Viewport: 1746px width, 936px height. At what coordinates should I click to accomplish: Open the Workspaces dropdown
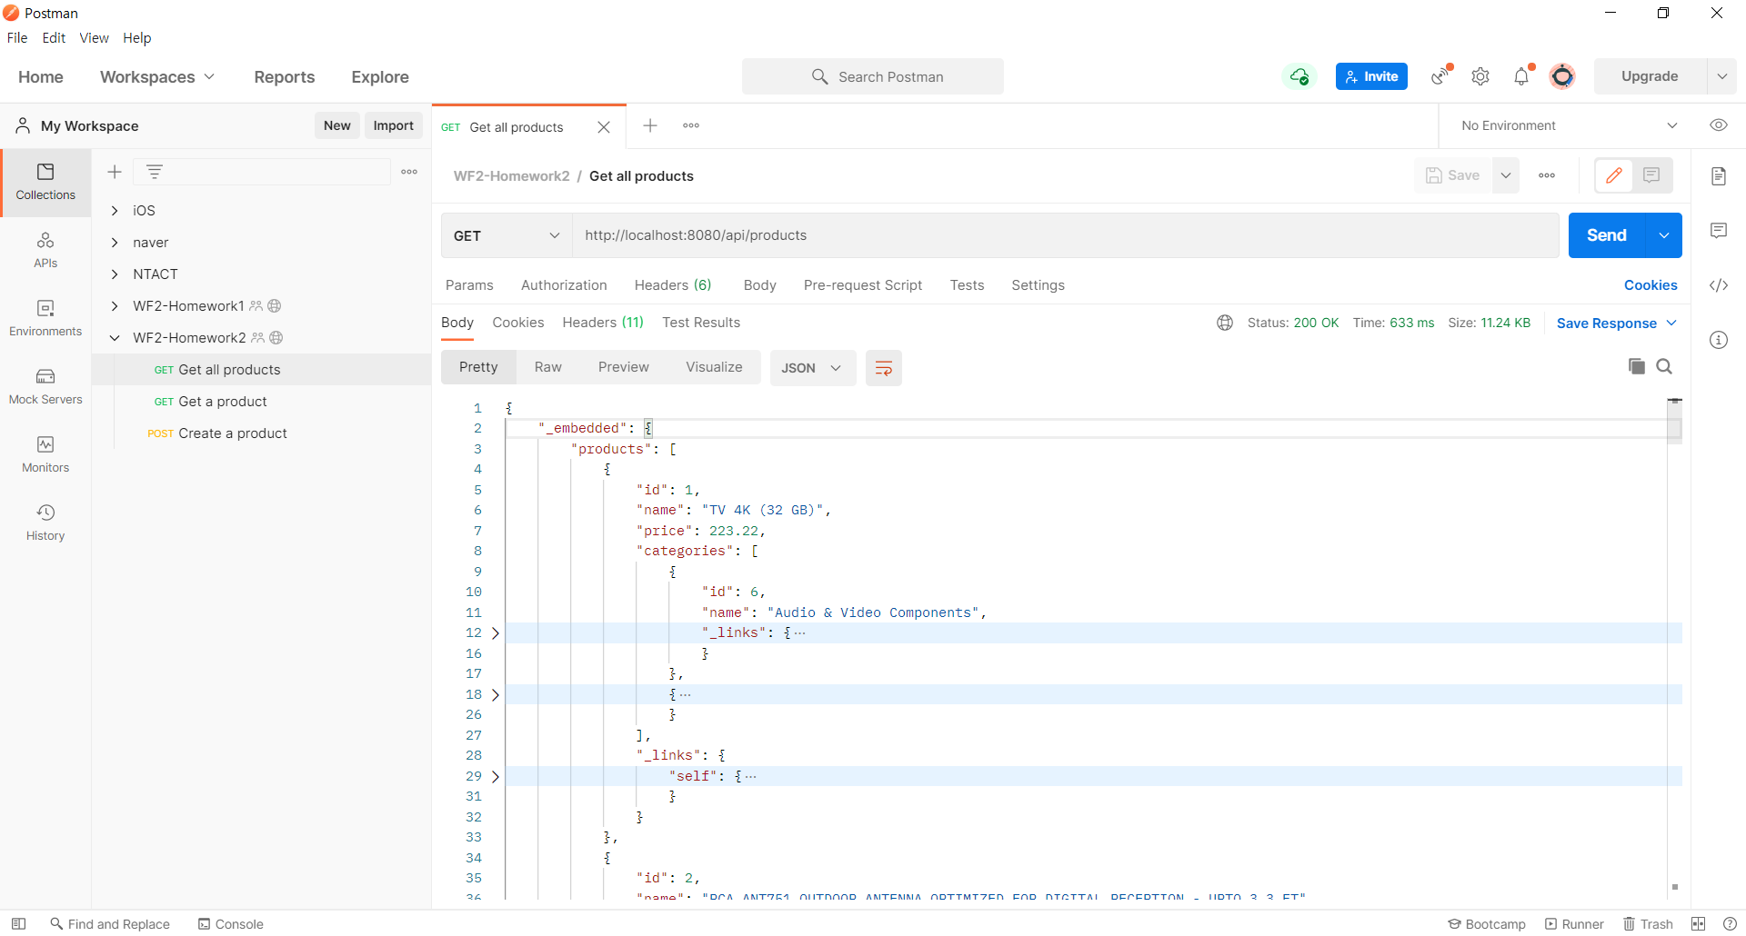[x=157, y=77]
